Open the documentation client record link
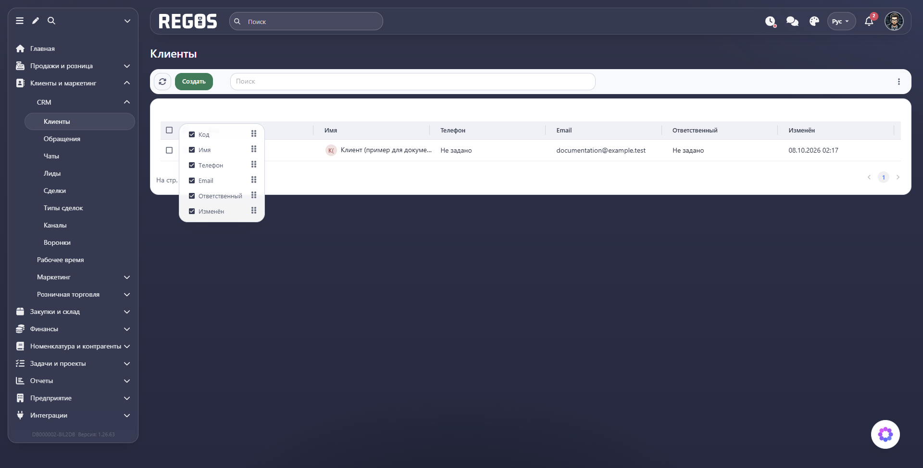Viewport: 923px width, 468px height. tap(386, 150)
